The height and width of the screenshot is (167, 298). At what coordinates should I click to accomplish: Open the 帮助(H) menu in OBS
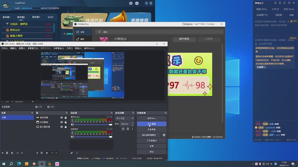[78, 48]
